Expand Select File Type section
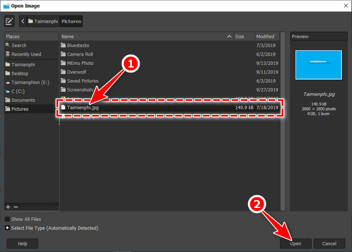Viewport: 352px width, 252px height. tap(7, 228)
